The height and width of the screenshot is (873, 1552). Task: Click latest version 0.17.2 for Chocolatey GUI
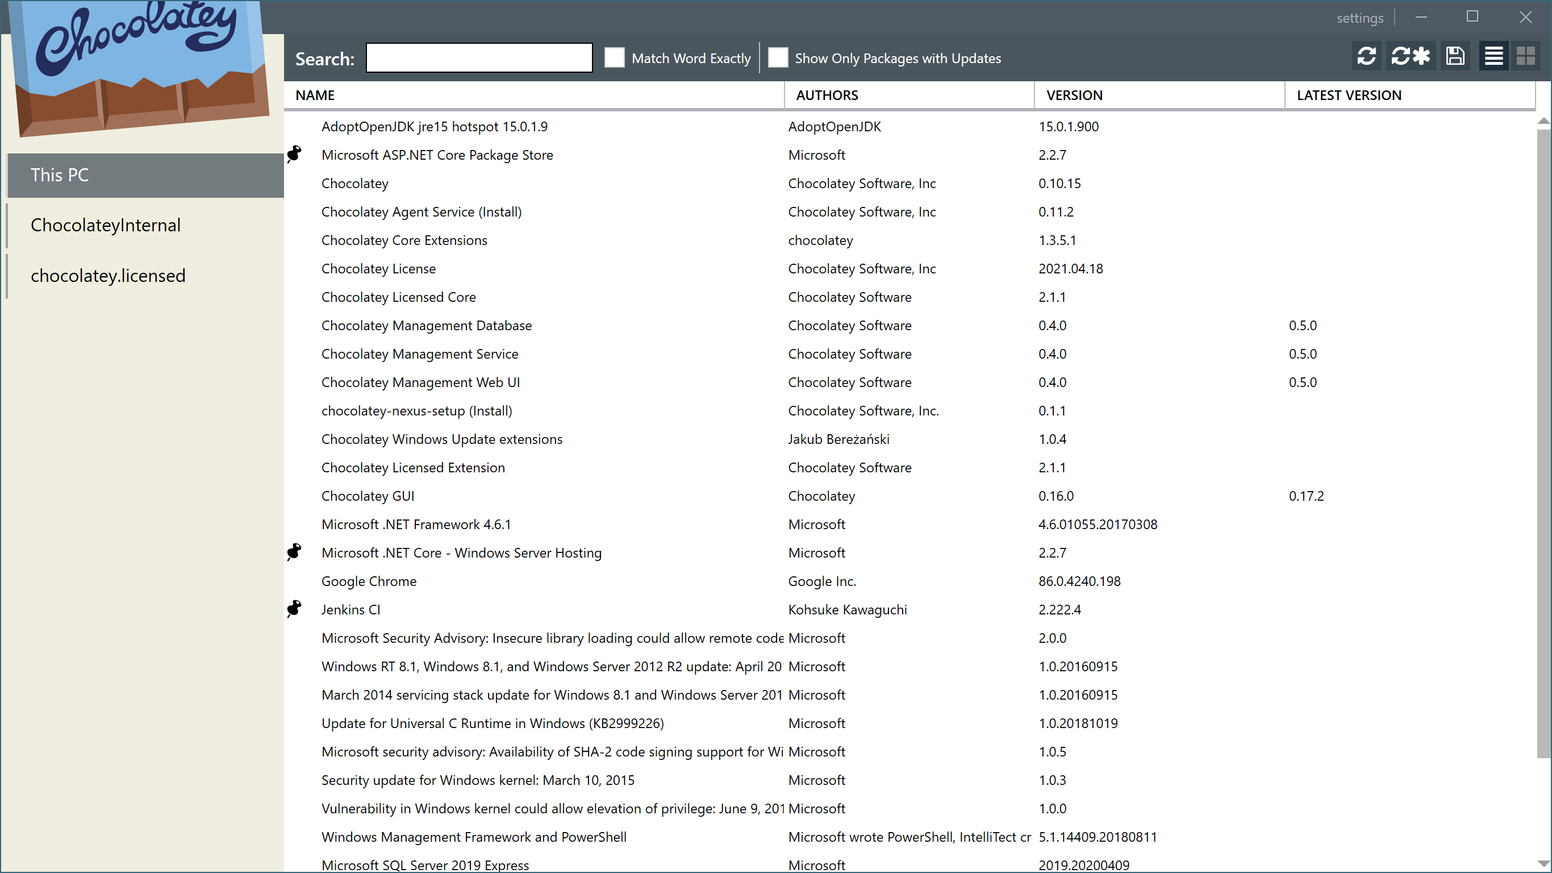coord(1306,496)
